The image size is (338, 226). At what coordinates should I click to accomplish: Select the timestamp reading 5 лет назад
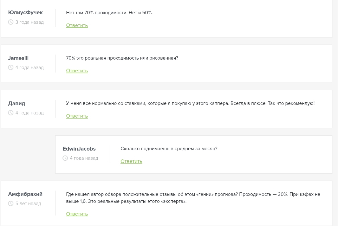(28, 203)
